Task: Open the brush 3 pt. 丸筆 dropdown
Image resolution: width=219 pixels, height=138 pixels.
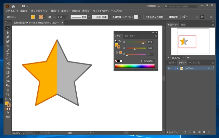Action: [x=109, y=17]
